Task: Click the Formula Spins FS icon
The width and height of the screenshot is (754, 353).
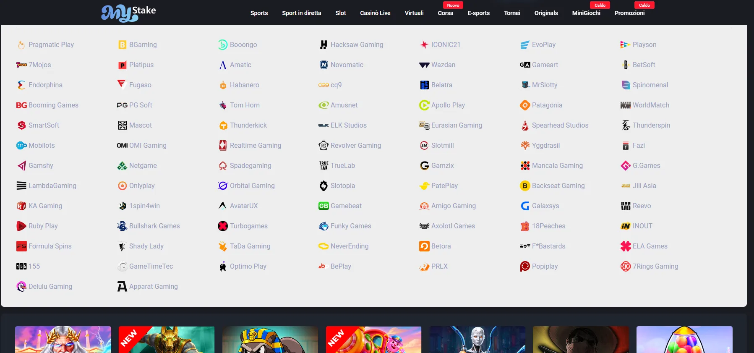Action: coord(21,246)
